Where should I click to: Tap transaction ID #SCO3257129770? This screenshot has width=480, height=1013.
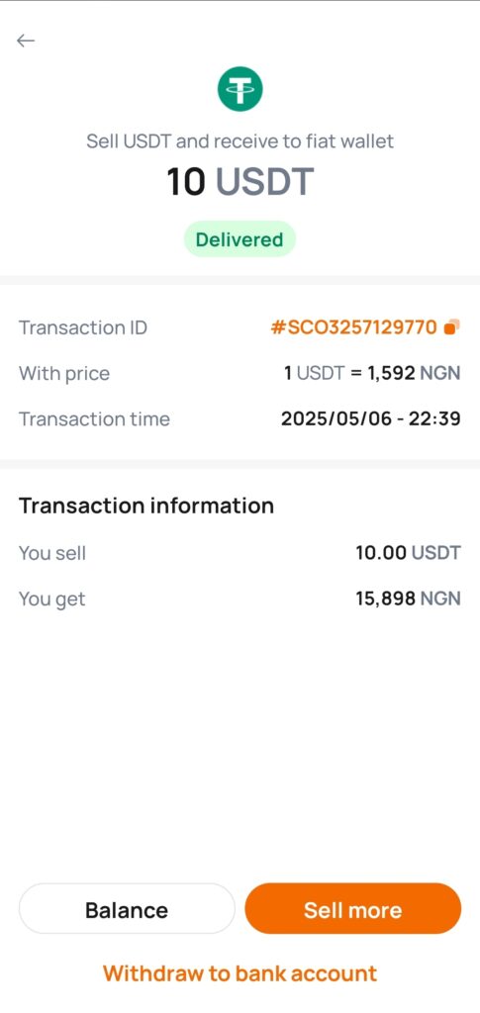point(354,327)
